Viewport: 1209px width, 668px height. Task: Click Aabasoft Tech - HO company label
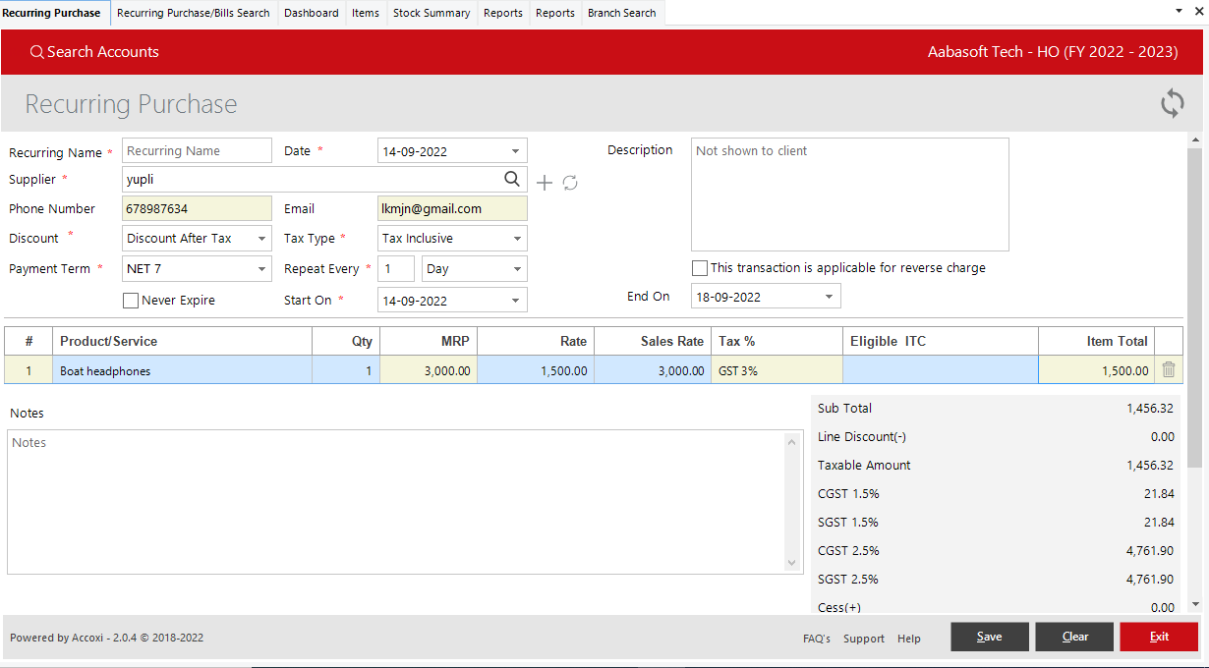click(1053, 52)
